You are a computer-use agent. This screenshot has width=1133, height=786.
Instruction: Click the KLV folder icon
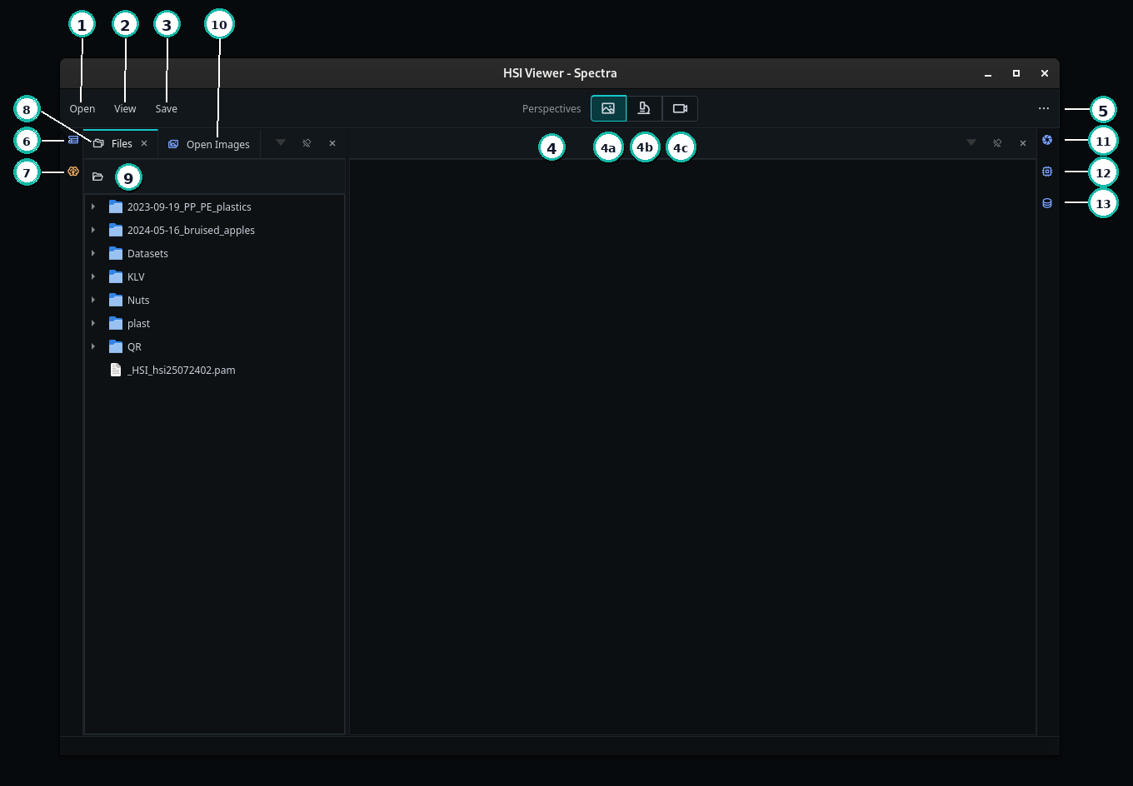(x=116, y=276)
